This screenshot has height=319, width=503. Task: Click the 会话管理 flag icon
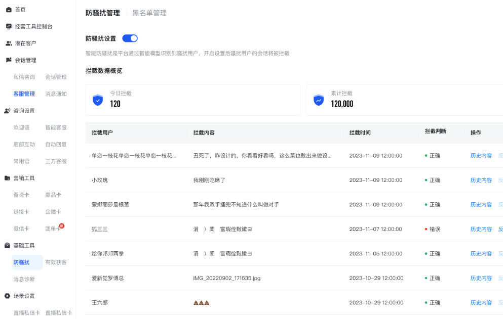coord(9,60)
